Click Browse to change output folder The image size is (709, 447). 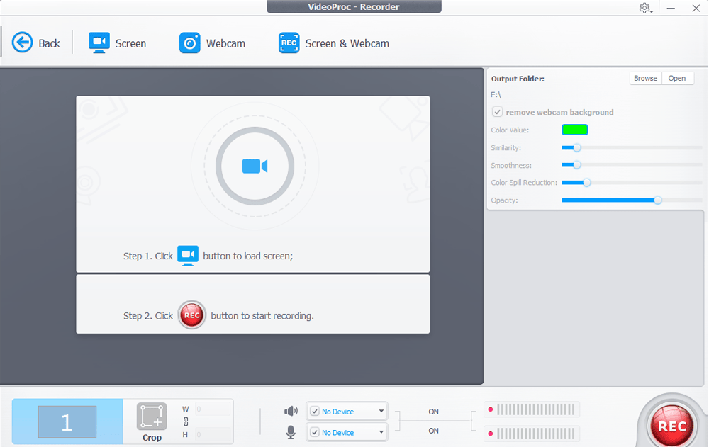click(644, 78)
